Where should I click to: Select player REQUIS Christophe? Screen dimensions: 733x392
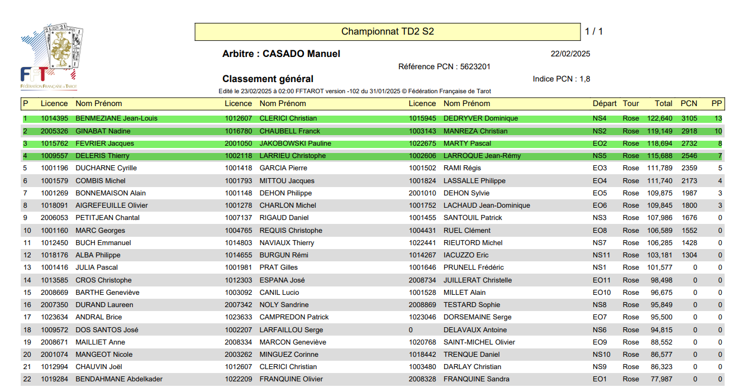coord(291,231)
